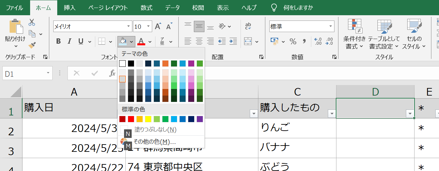Select the Format Painter brush icon
The height and width of the screenshot is (171, 439).
(32, 45)
